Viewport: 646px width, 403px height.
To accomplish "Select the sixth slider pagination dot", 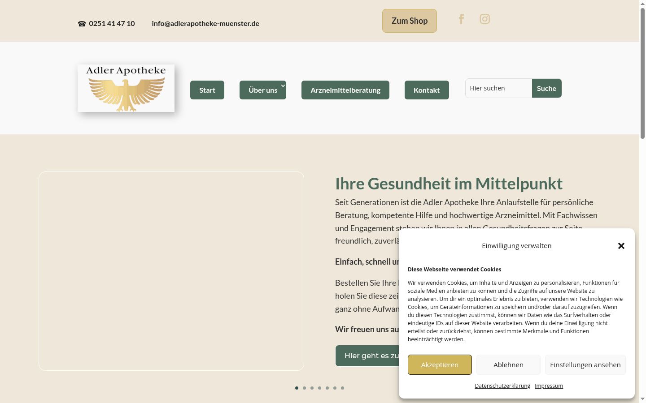I will pyautogui.click(x=335, y=388).
